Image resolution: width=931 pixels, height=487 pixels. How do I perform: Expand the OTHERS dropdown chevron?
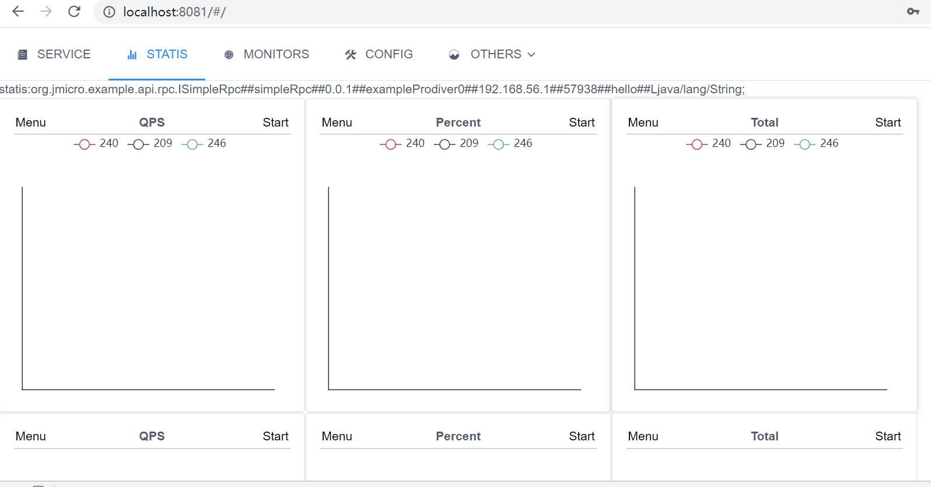pyautogui.click(x=531, y=55)
